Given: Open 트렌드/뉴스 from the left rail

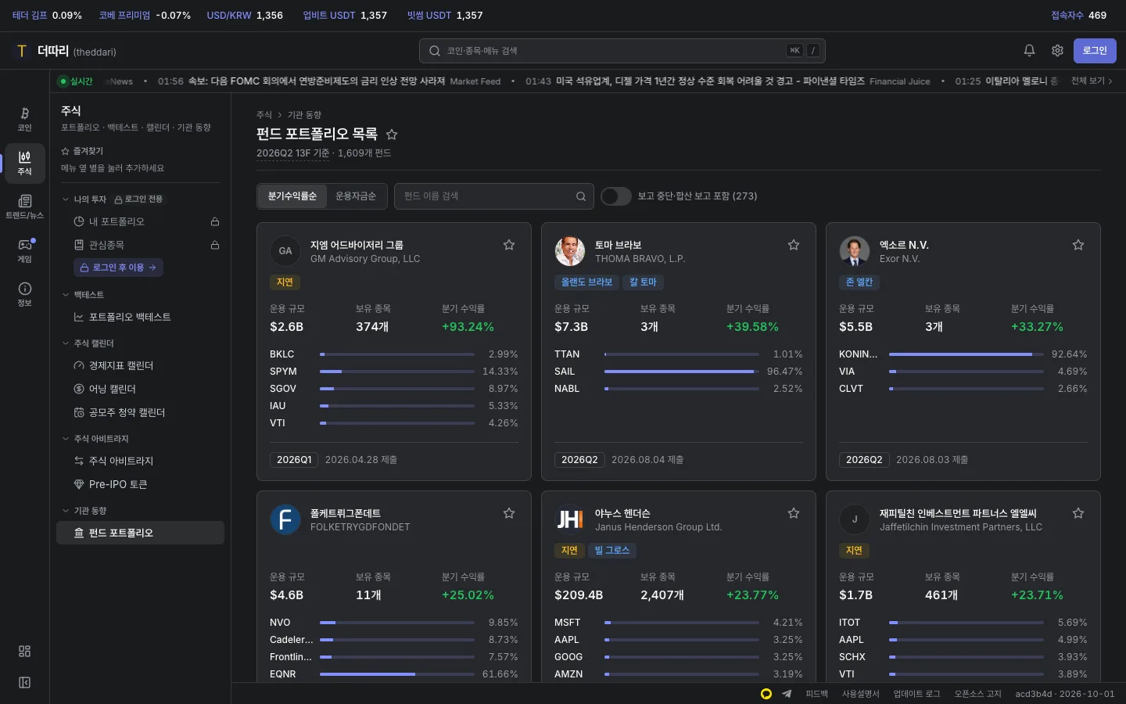Looking at the screenshot, I should coord(25,207).
